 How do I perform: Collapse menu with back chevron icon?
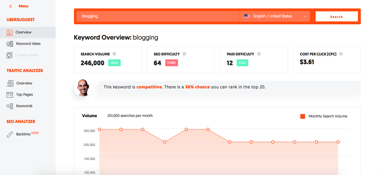[11, 6]
